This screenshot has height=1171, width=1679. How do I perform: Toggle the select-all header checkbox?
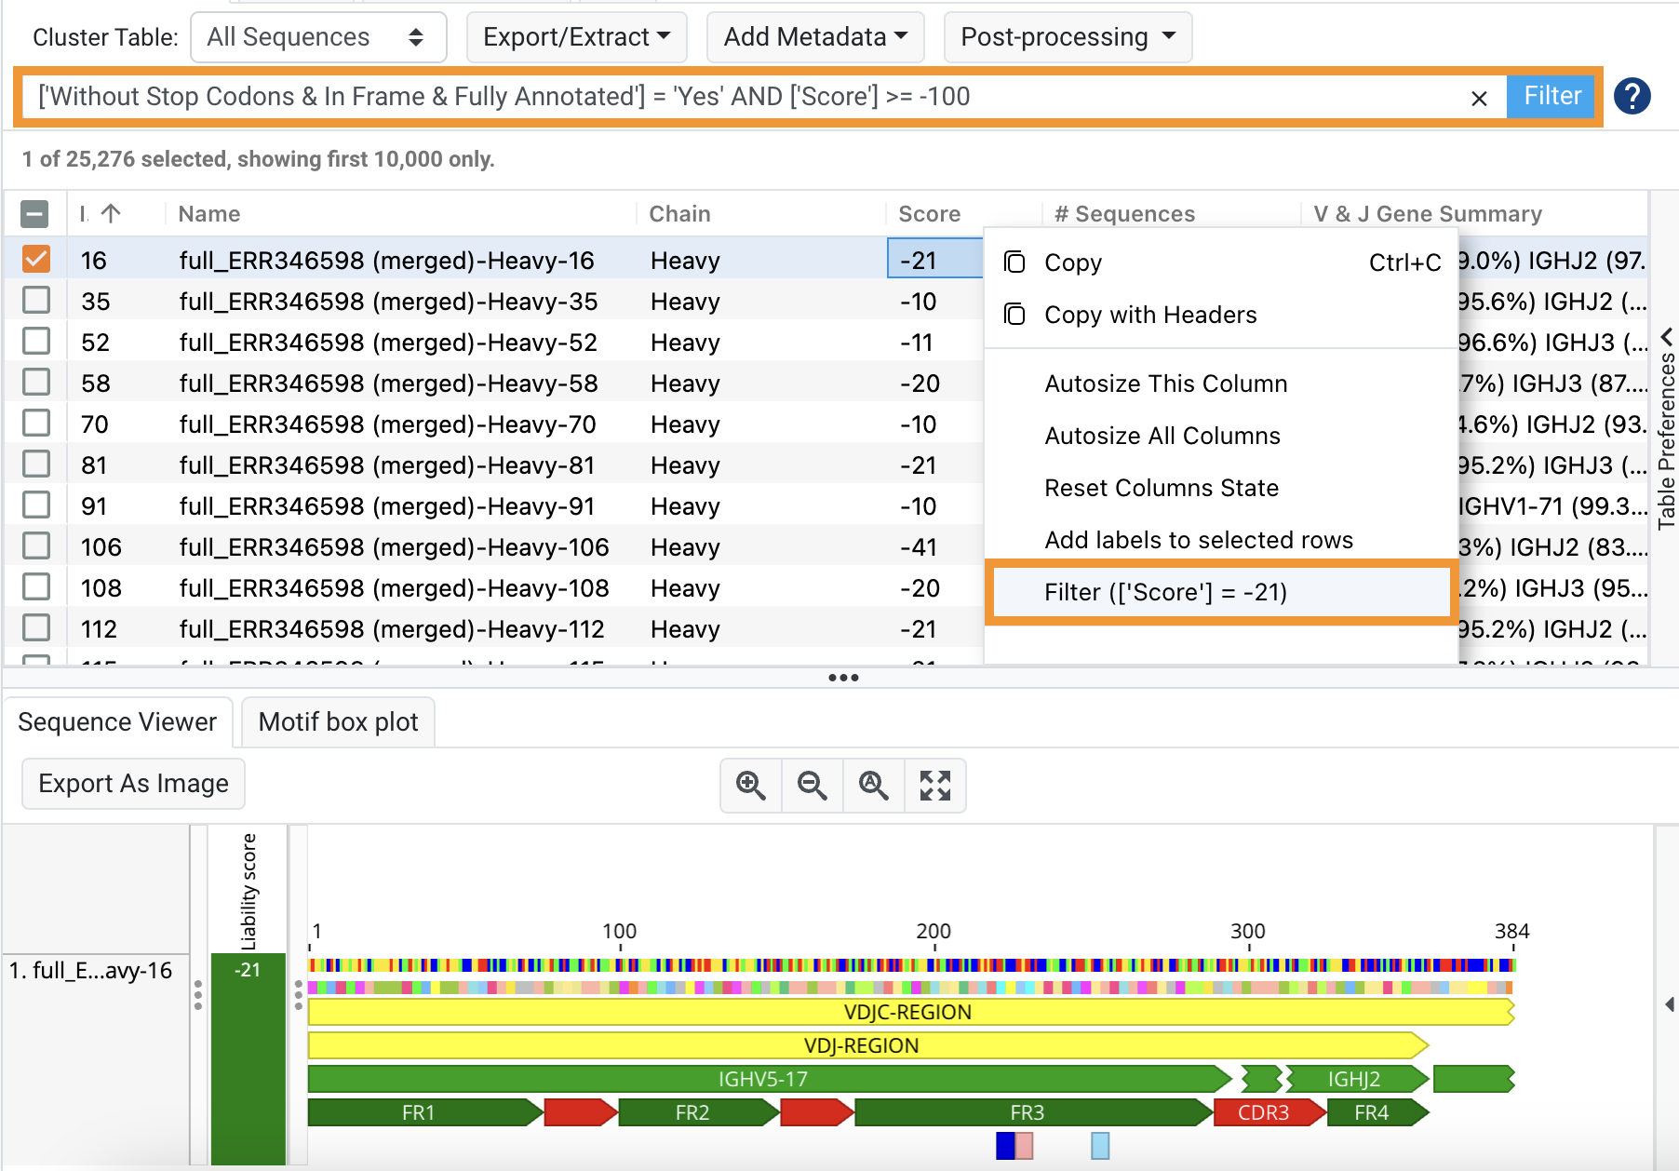(34, 215)
